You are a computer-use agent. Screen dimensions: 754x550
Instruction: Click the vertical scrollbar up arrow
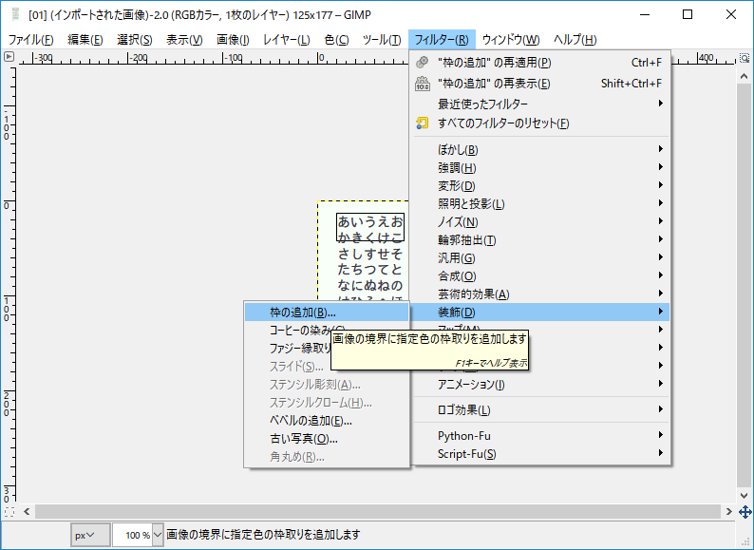pyautogui.click(x=744, y=76)
